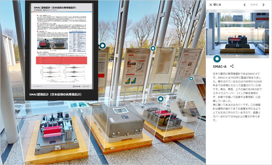The width and height of the screenshot is (272, 165).
Task: Click small hotspot on the rightmost display case
Action: [x=191, y=78]
